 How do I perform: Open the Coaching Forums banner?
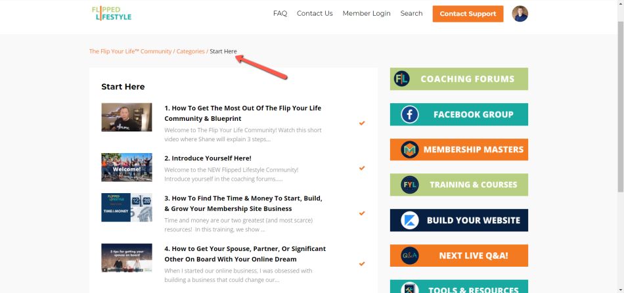coord(459,79)
